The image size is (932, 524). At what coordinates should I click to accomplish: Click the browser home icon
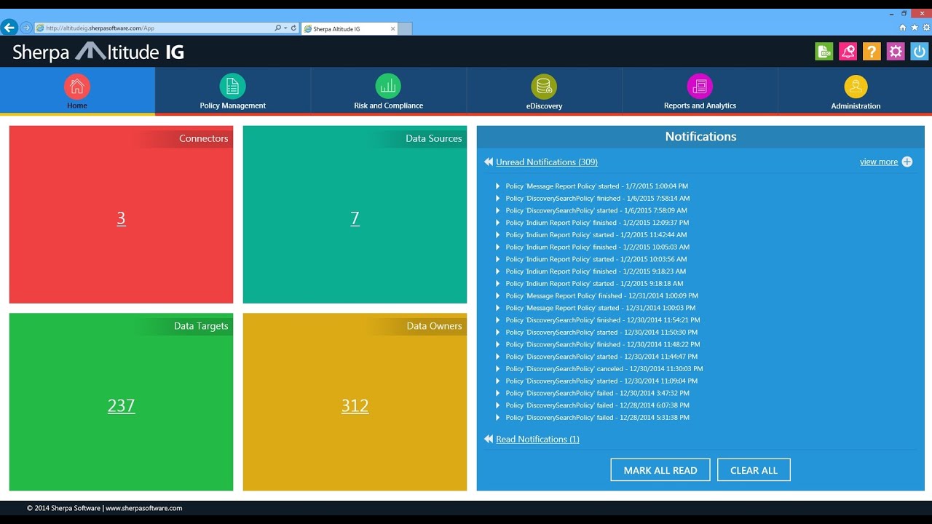[903, 28]
